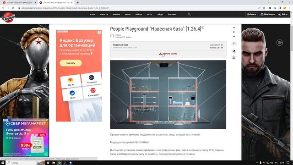This screenshot has height=165, width=293.
Task: Click the Sber Megamarket detergent ad banner
Action: tap(26, 137)
